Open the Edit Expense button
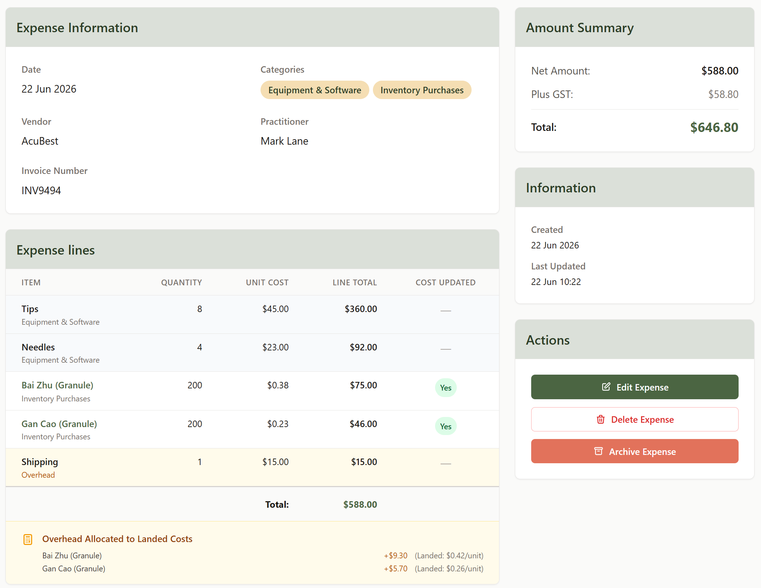The height and width of the screenshot is (588, 761). tap(635, 387)
